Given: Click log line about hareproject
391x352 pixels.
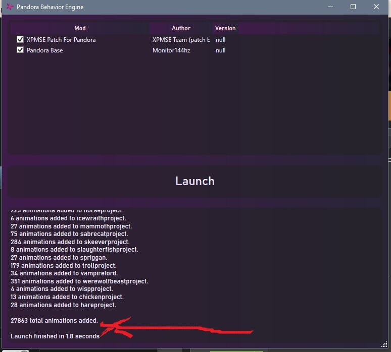Looking at the screenshot, I should pyautogui.click(x=63, y=305).
